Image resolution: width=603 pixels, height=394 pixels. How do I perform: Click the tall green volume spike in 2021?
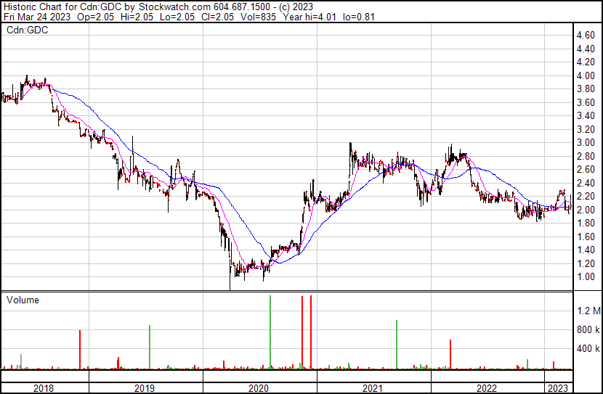[397, 345]
